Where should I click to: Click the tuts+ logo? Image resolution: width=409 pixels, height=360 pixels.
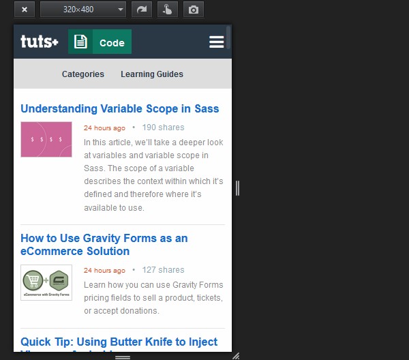[x=40, y=42]
